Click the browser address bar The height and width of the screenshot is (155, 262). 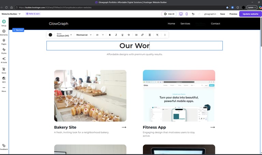click(x=119, y=7)
